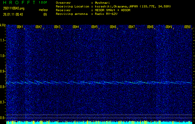This screenshot has width=195, height=124.
Task: Select the 0842 time marker
Action: (38, 27)
